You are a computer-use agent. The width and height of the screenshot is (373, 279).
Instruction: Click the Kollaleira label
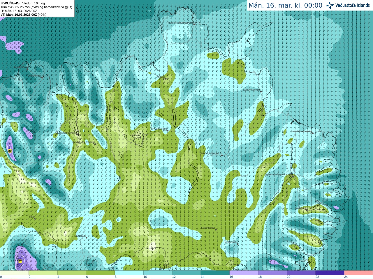coord(300,208)
